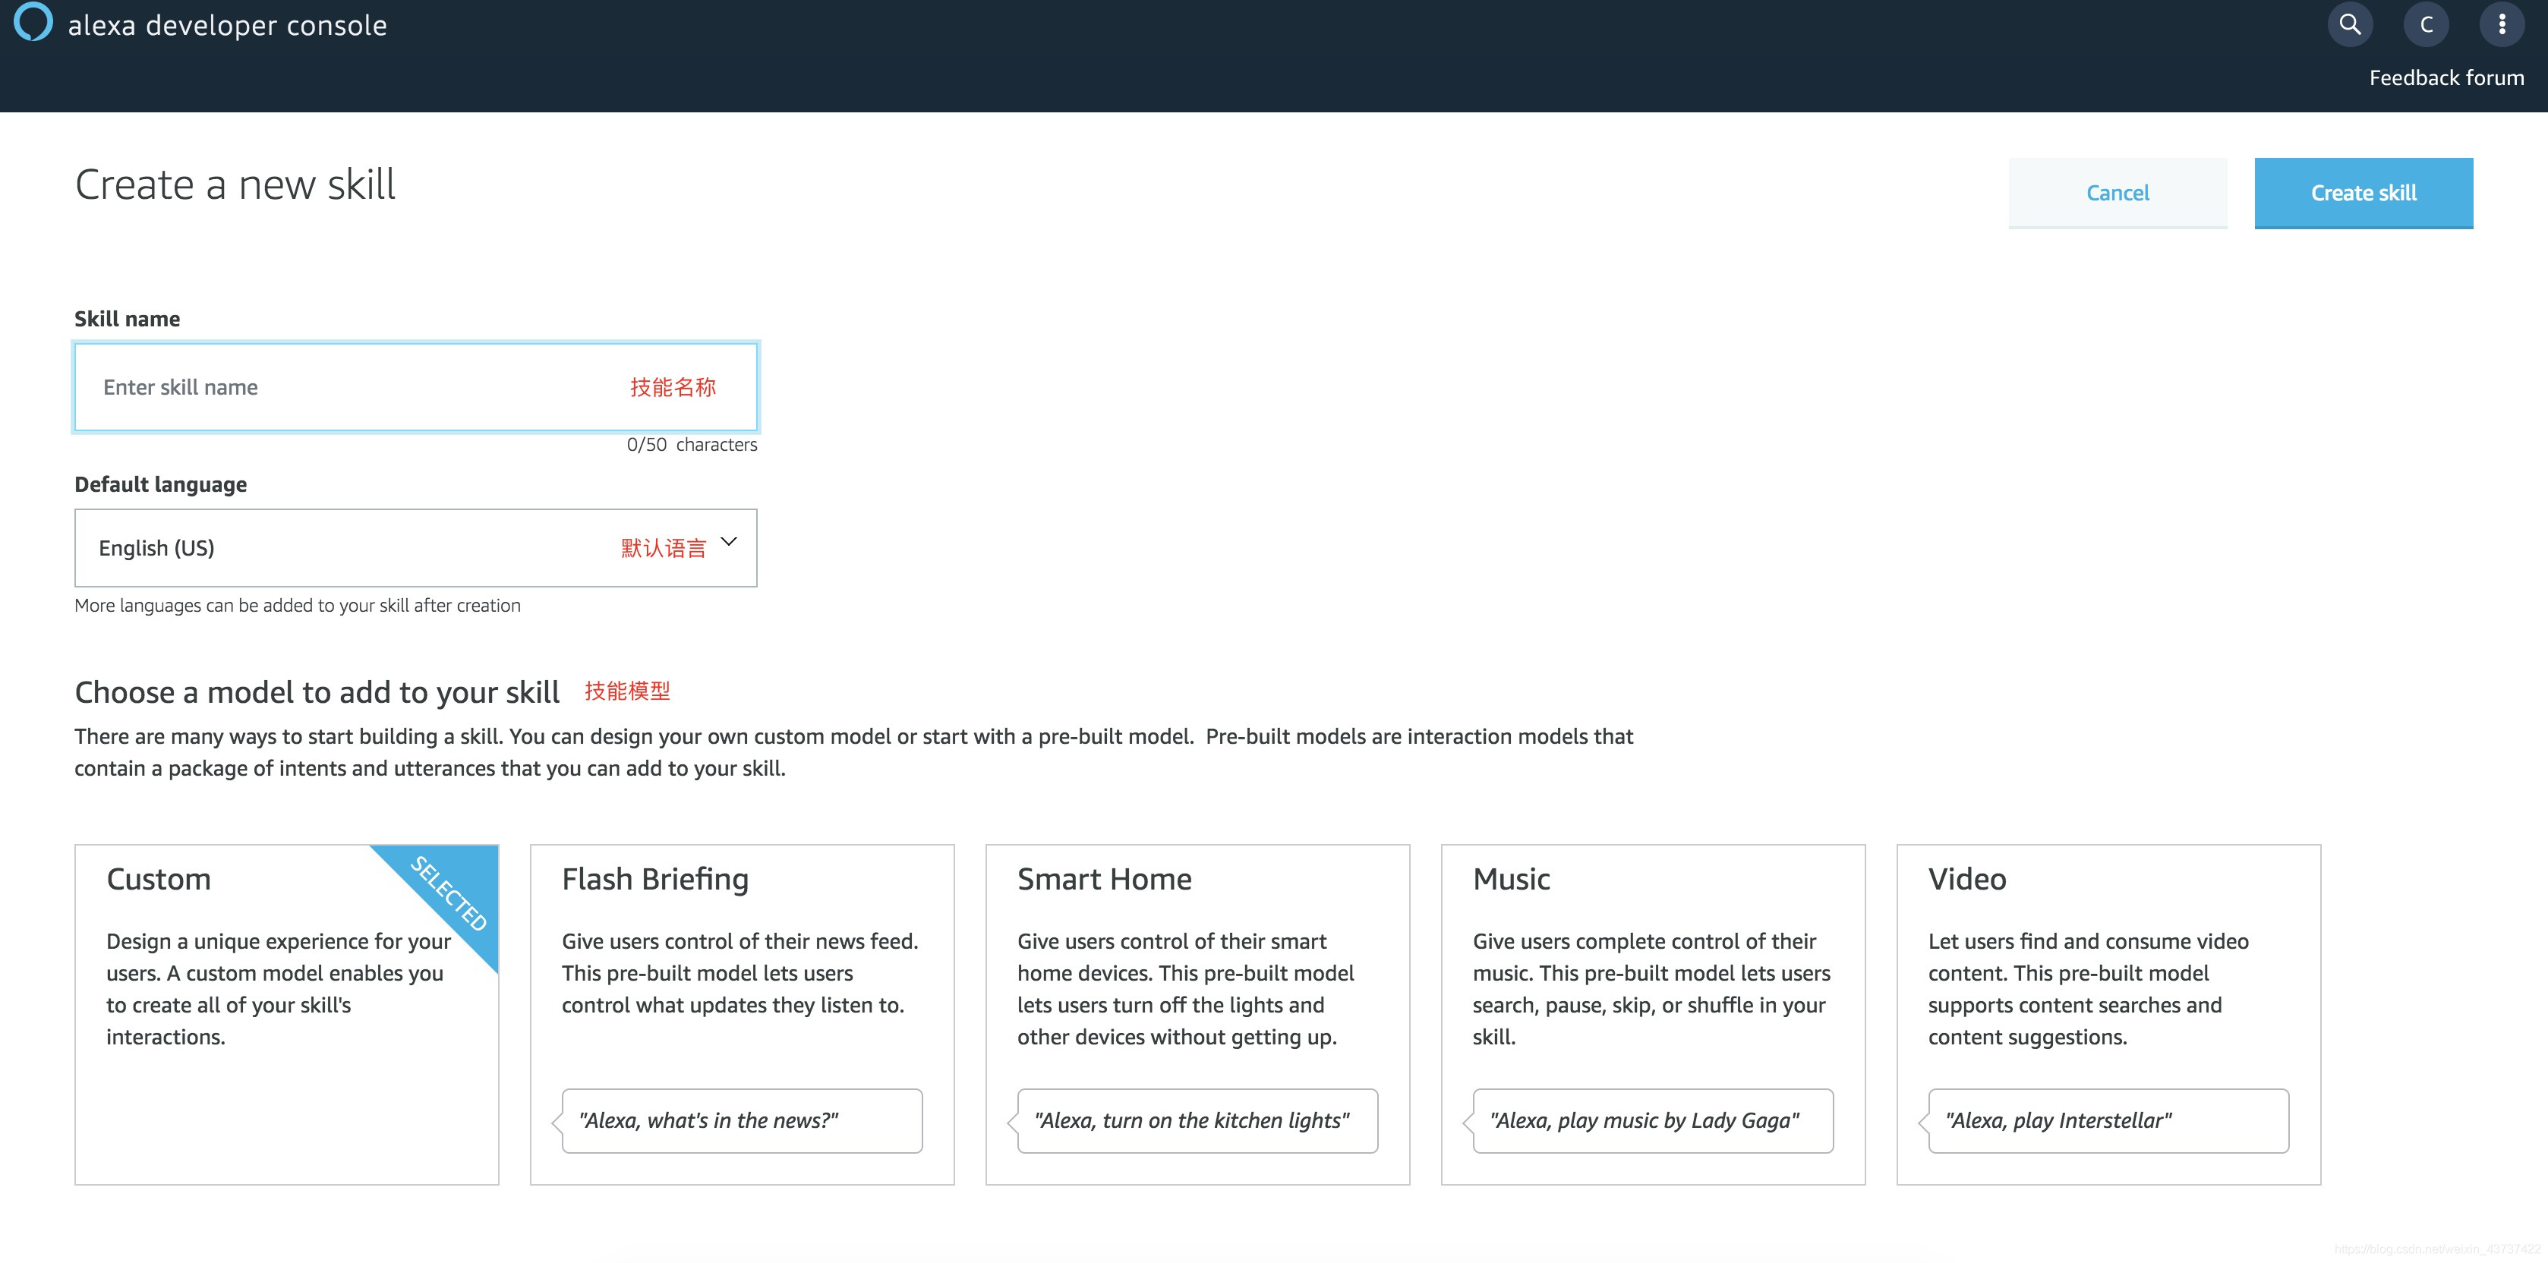The width and height of the screenshot is (2548, 1263).
Task: Focus the Enter skill name field
Action: click(415, 386)
